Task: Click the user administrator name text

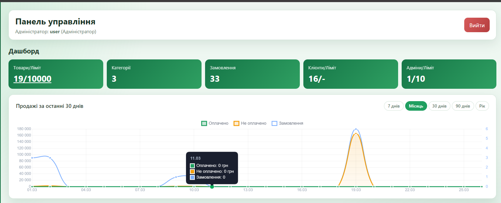Action: coord(55,31)
